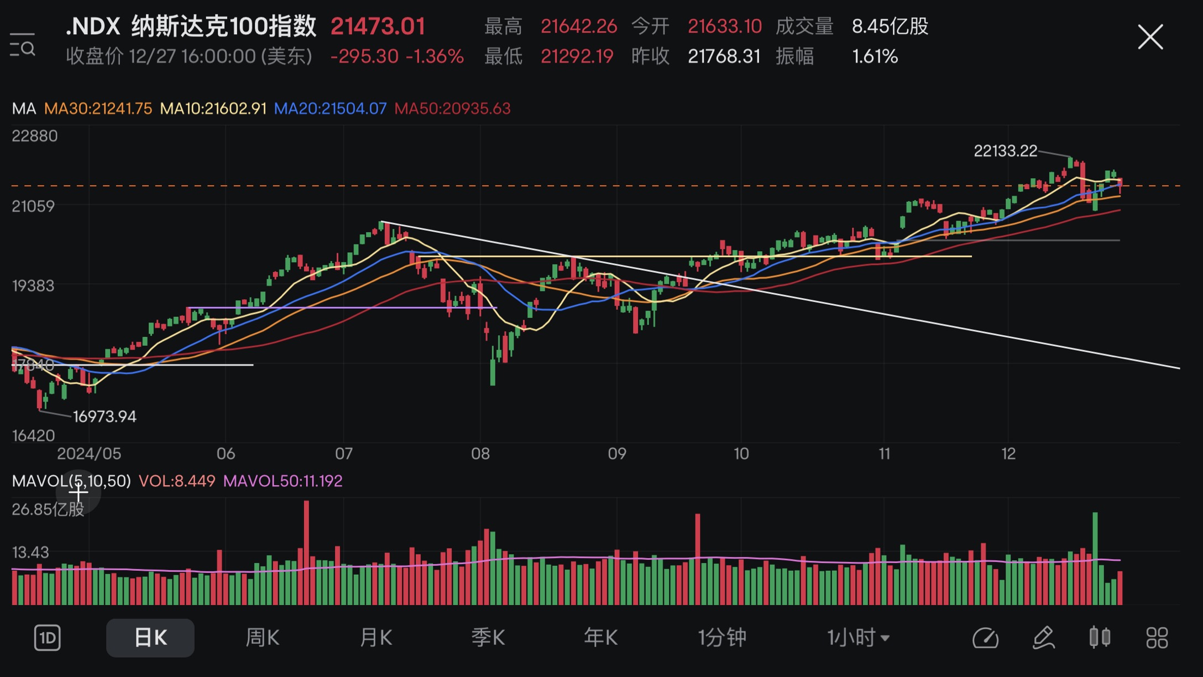The height and width of the screenshot is (677, 1203).
Task: Tap the 12 December axis label
Action: (1008, 454)
